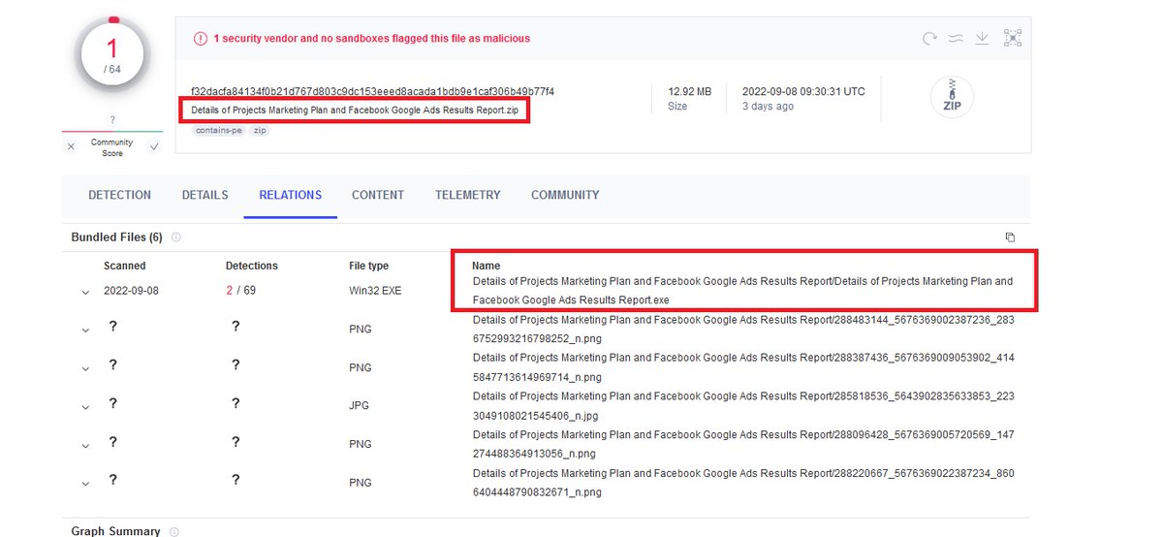
Task: Select the RELATIONS tab
Action: (x=290, y=195)
